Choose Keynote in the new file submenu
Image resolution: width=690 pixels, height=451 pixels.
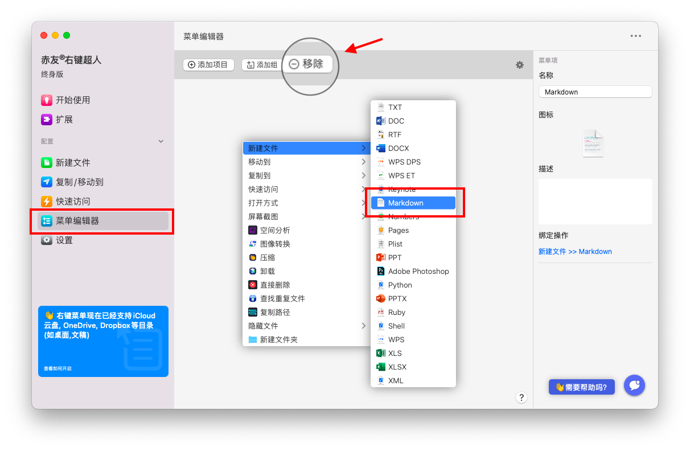coord(413,189)
